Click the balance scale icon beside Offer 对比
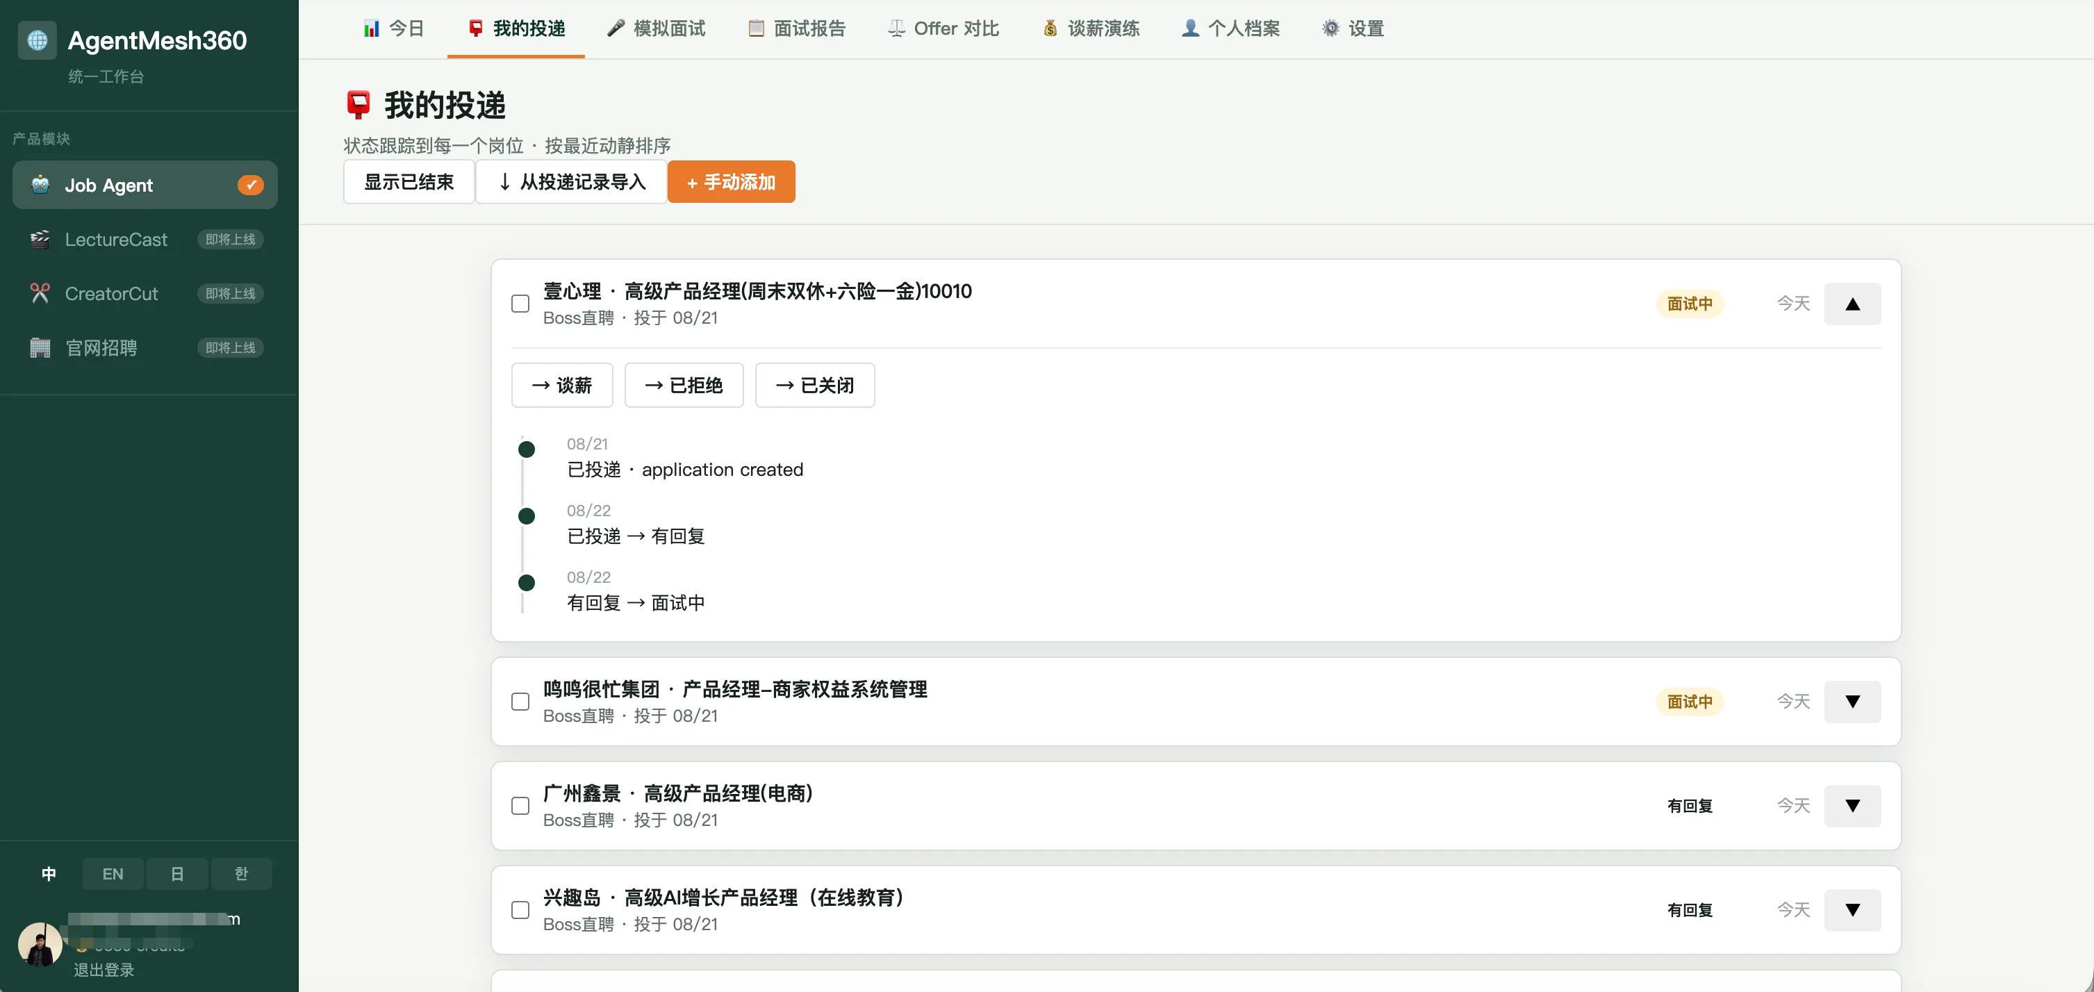 tap(897, 28)
